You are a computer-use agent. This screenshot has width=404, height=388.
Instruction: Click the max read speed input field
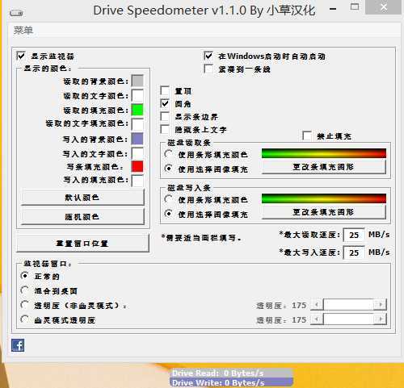pos(354,236)
